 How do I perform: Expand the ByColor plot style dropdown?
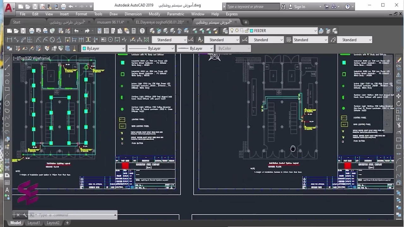click(249, 49)
